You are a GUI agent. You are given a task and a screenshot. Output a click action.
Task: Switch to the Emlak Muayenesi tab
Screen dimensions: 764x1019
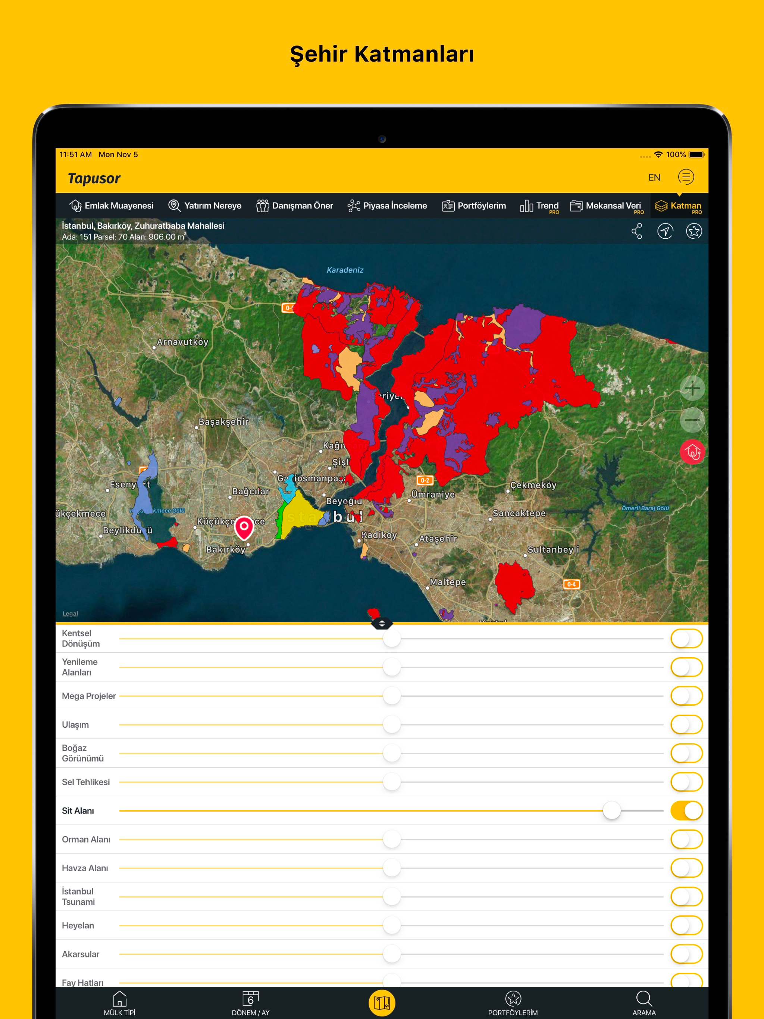111,206
